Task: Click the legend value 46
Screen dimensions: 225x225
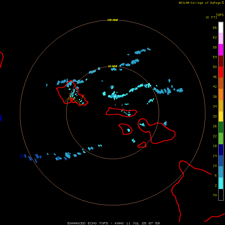Action: 215,77
